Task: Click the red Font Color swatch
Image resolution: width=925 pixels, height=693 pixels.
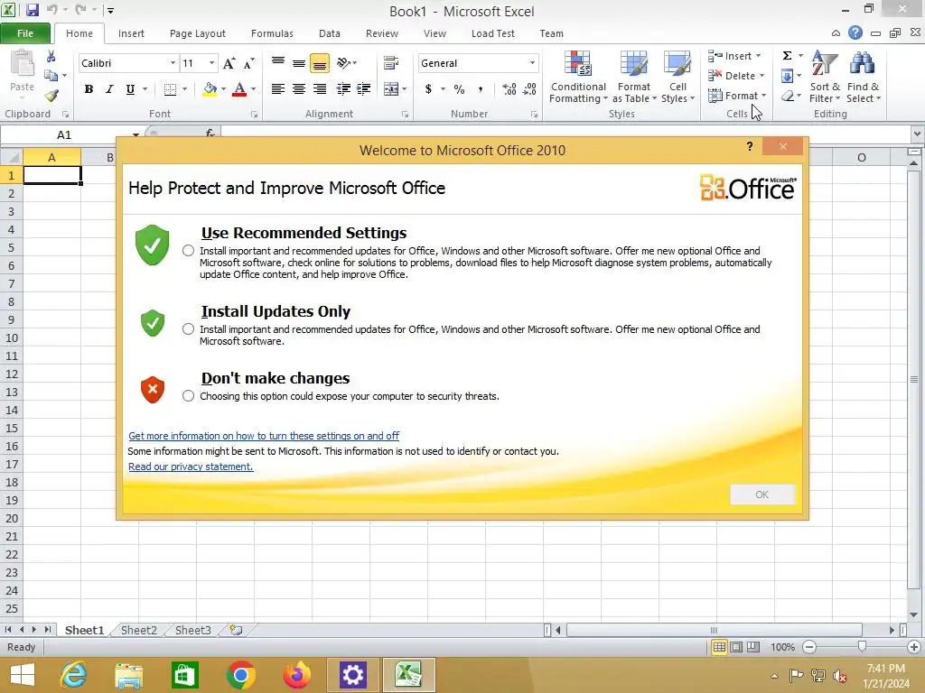Action: pos(239,89)
